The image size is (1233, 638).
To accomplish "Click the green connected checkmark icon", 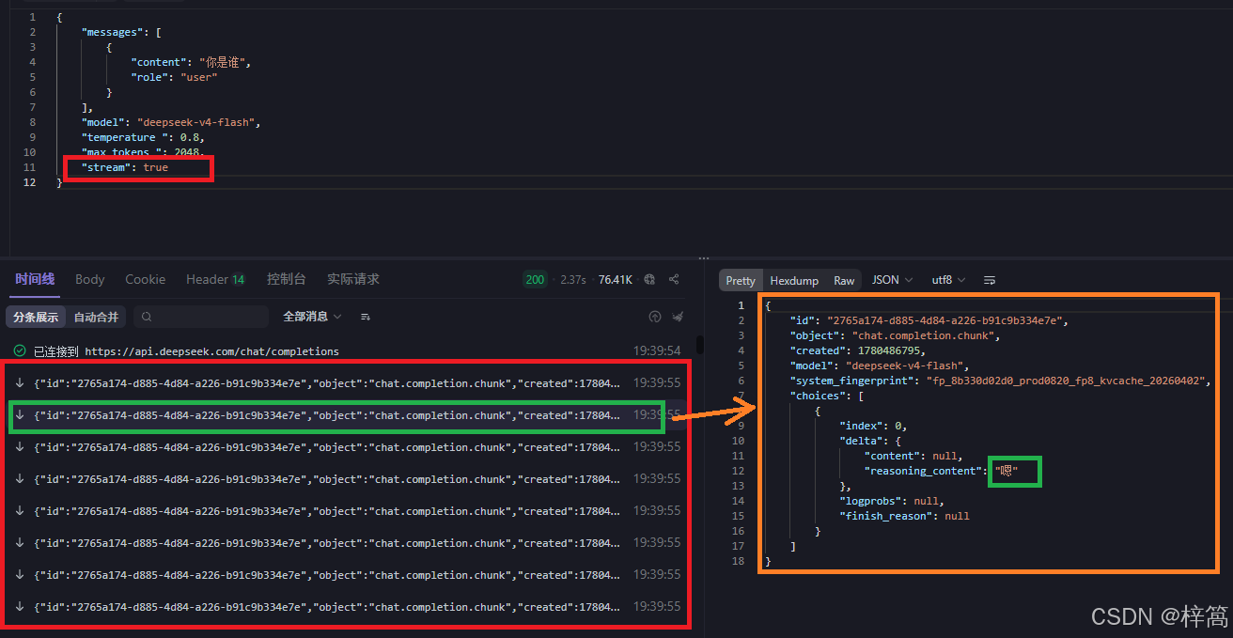I will coord(20,350).
